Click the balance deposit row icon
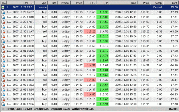The width and height of the screenshot is (179, 112). (3, 7)
